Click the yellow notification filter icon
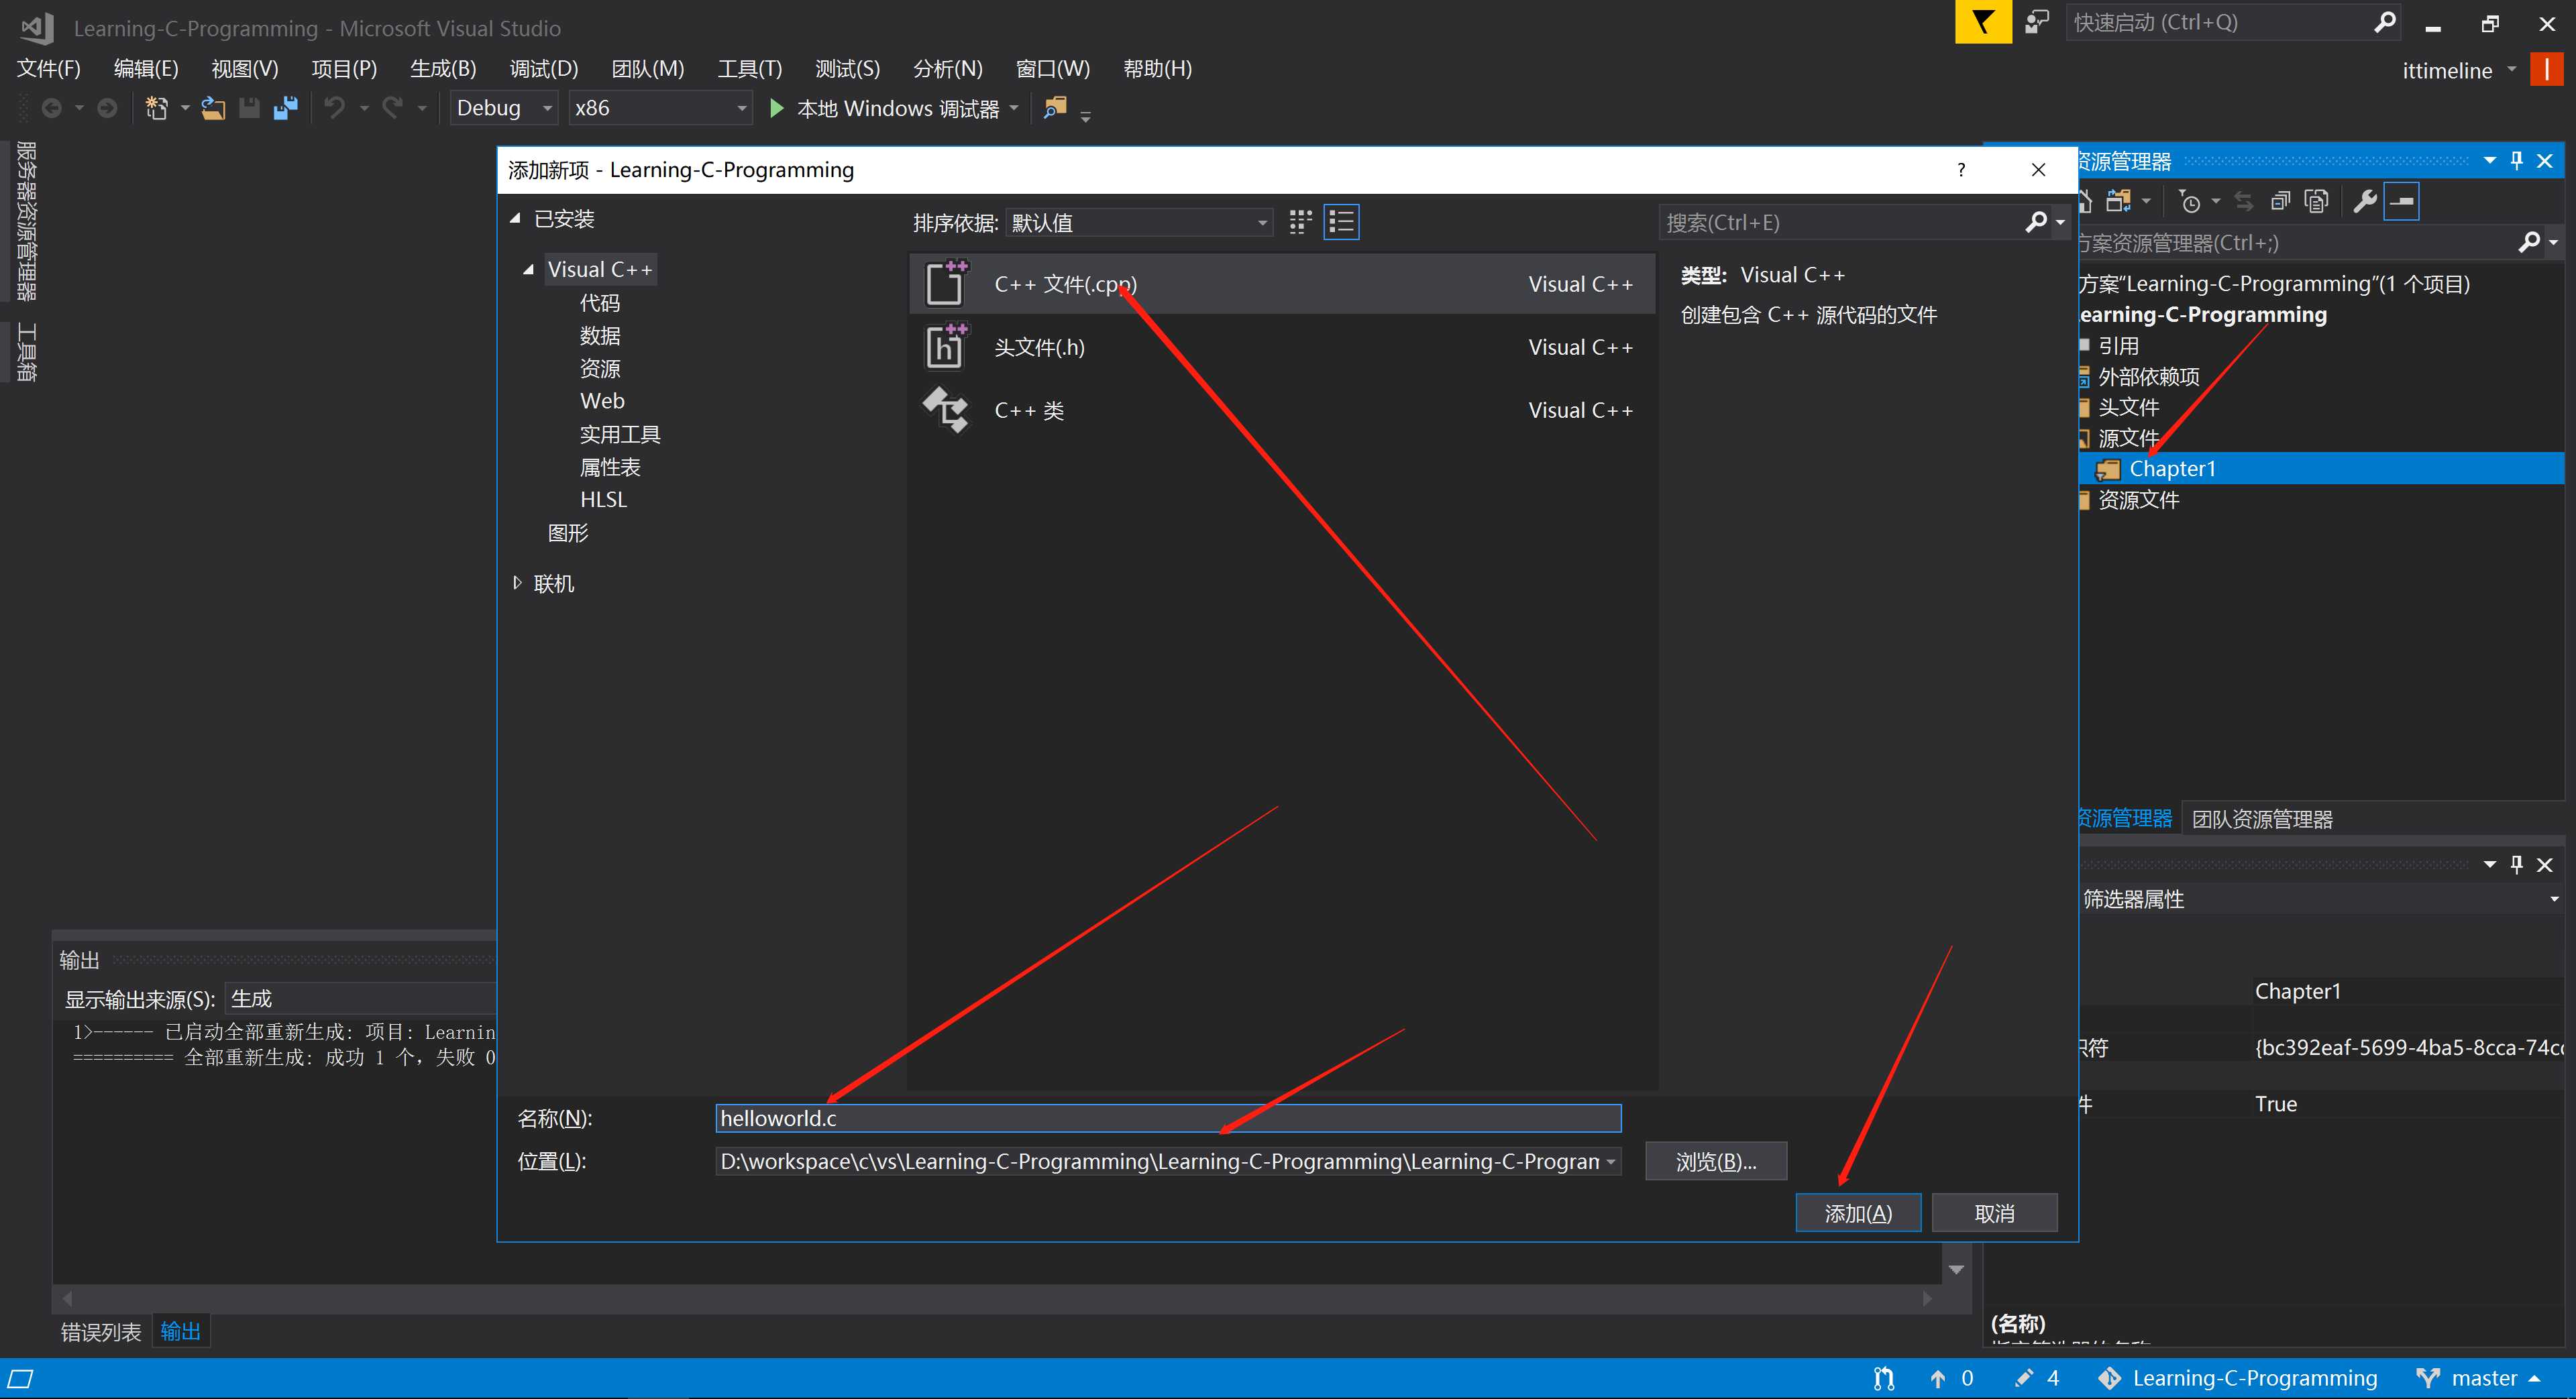2576x1399 pixels. tap(1983, 22)
